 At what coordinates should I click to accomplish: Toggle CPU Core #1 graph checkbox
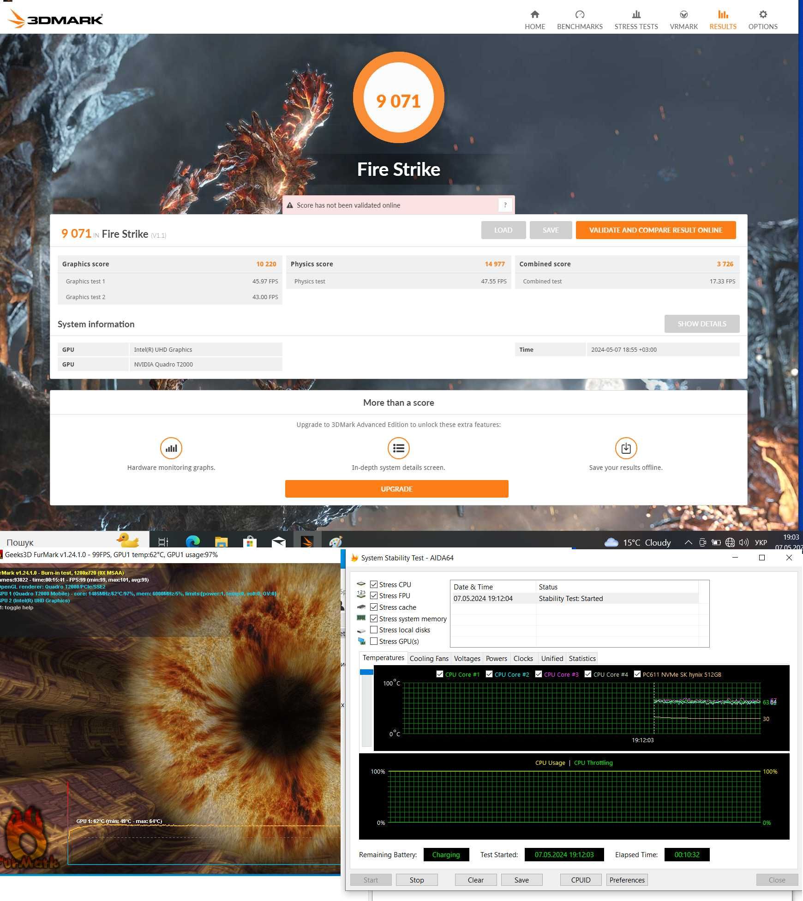pos(440,674)
